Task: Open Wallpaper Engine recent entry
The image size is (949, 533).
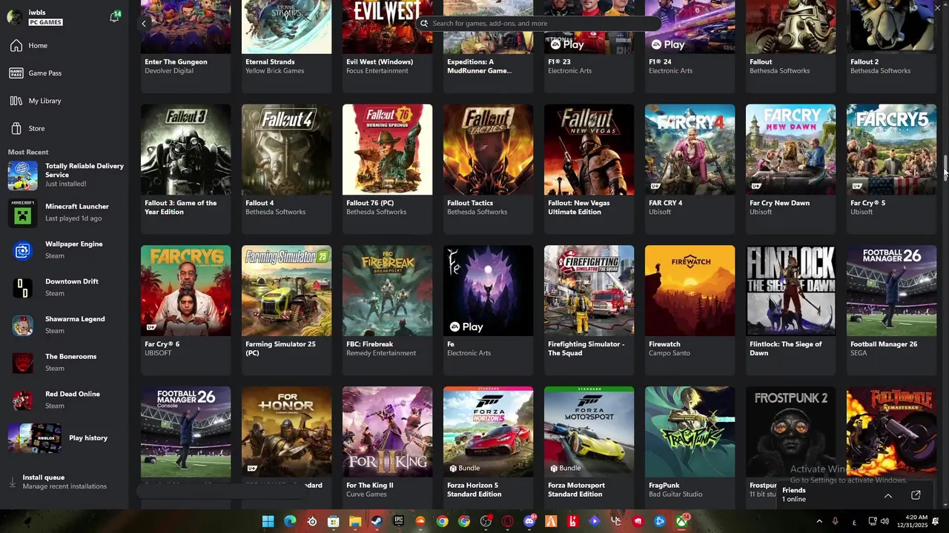Action: tap(65, 250)
